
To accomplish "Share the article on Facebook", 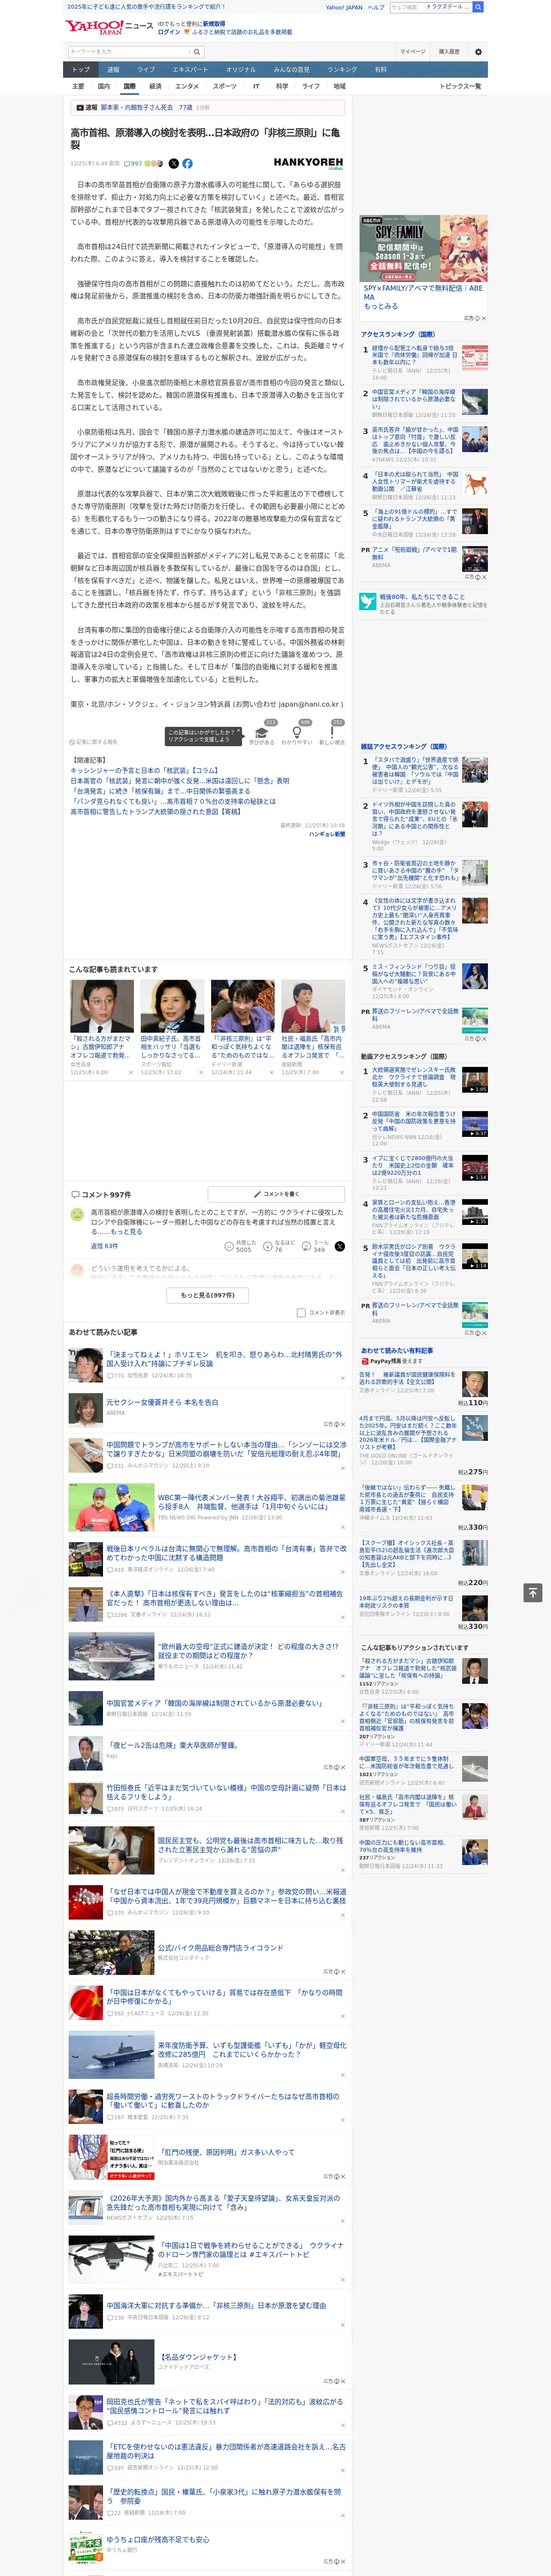I will (187, 163).
